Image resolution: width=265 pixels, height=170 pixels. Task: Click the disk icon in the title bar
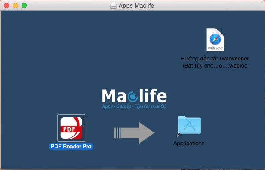point(114,5)
